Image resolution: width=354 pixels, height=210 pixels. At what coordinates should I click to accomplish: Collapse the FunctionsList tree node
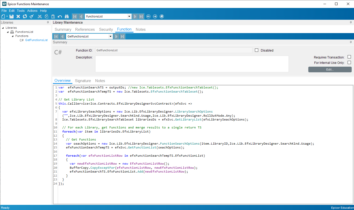coord(8,32)
